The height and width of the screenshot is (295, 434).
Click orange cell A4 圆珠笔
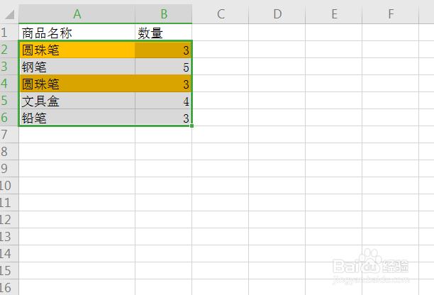77,84
